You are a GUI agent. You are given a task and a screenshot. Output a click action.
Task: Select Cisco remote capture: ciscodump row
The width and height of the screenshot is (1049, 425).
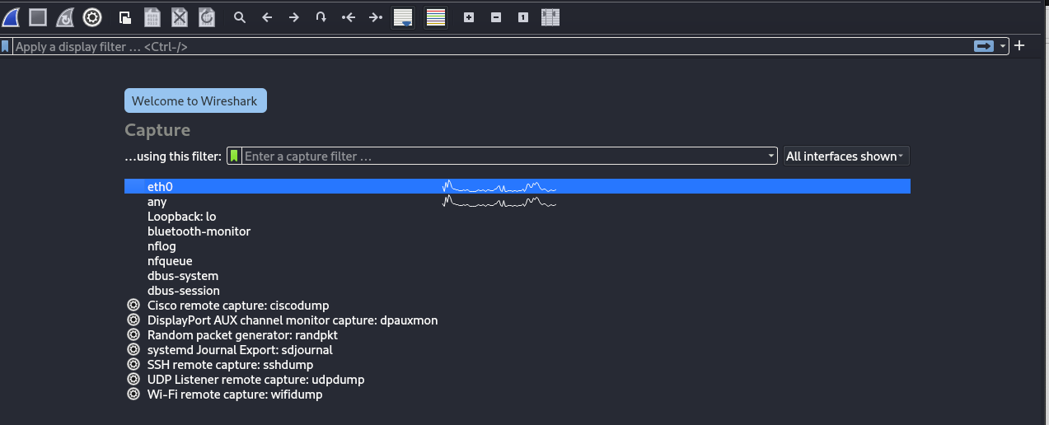tap(517, 306)
